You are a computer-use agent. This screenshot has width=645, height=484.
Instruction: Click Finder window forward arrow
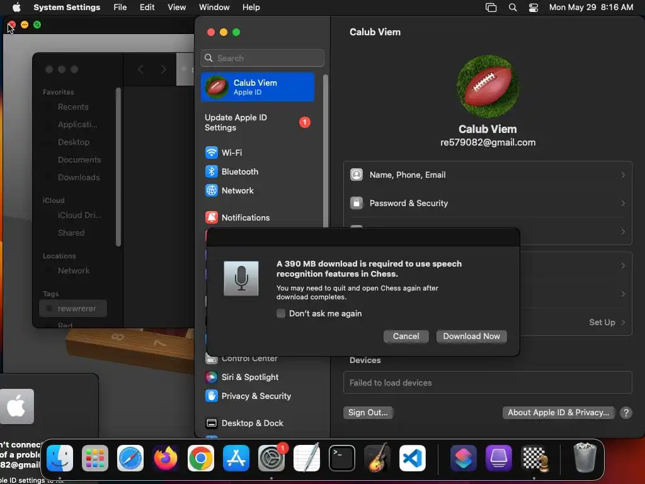click(163, 69)
